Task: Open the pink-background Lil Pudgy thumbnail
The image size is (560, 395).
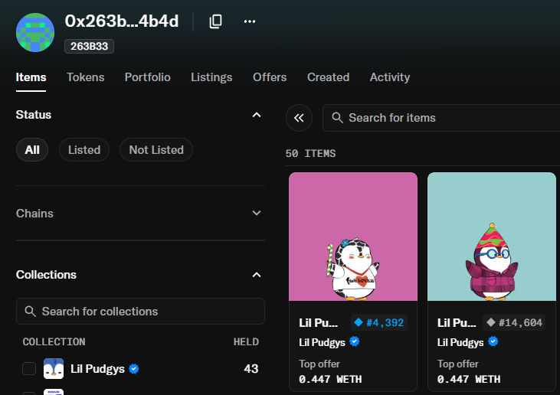Action: point(353,237)
